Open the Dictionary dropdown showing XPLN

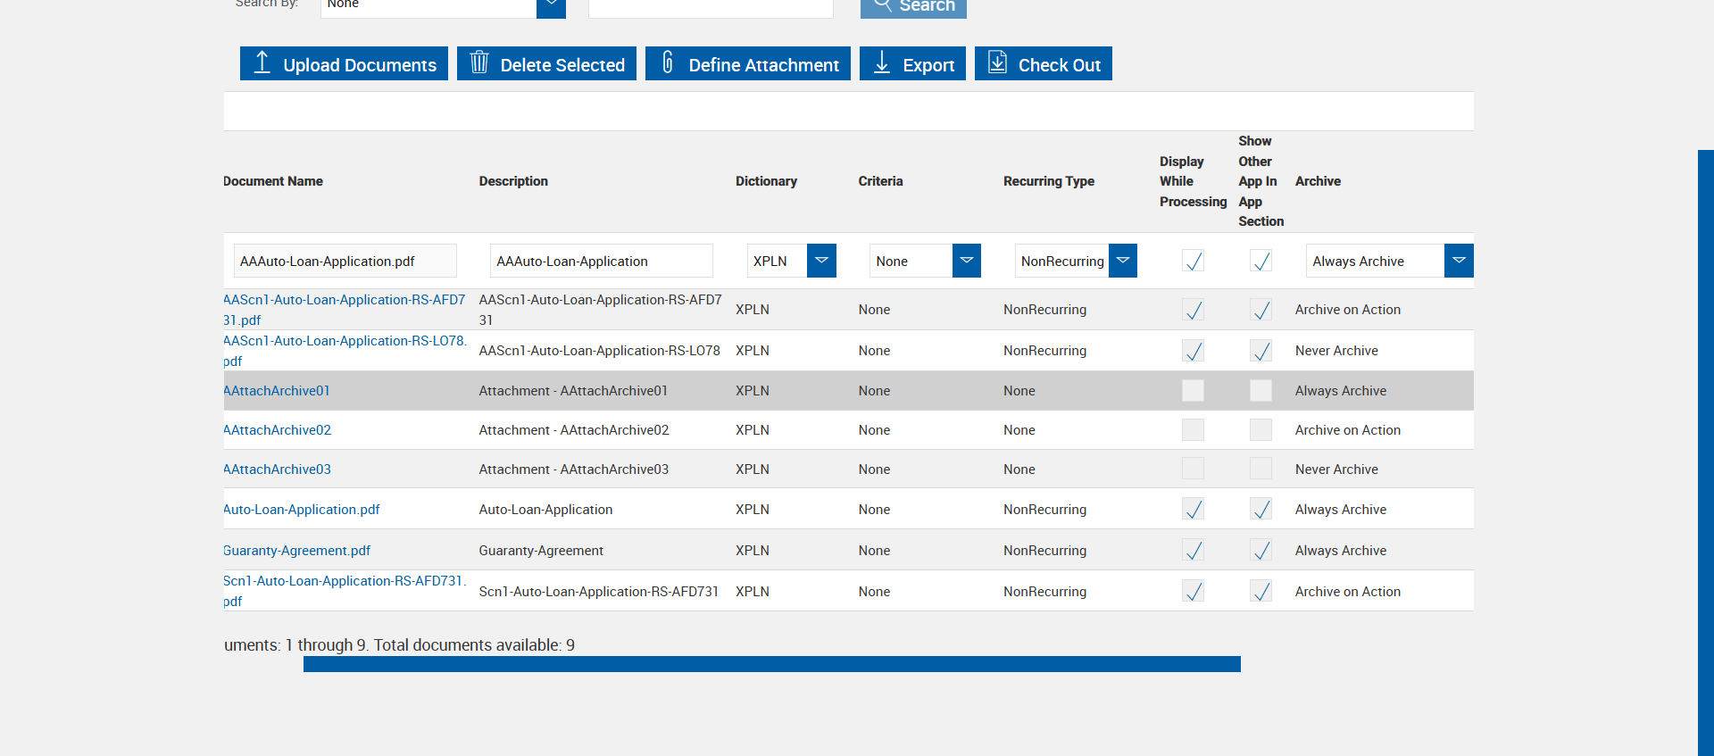tap(792, 261)
